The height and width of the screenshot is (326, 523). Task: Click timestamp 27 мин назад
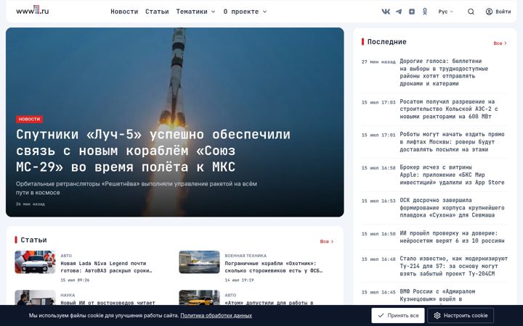pyautogui.click(x=378, y=62)
